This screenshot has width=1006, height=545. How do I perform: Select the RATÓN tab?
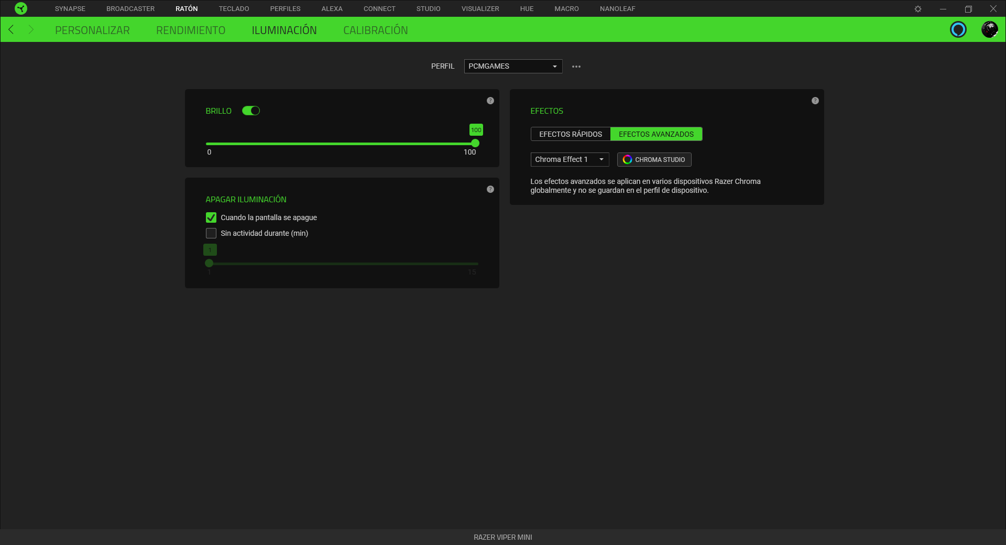click(x=187, y=9)
